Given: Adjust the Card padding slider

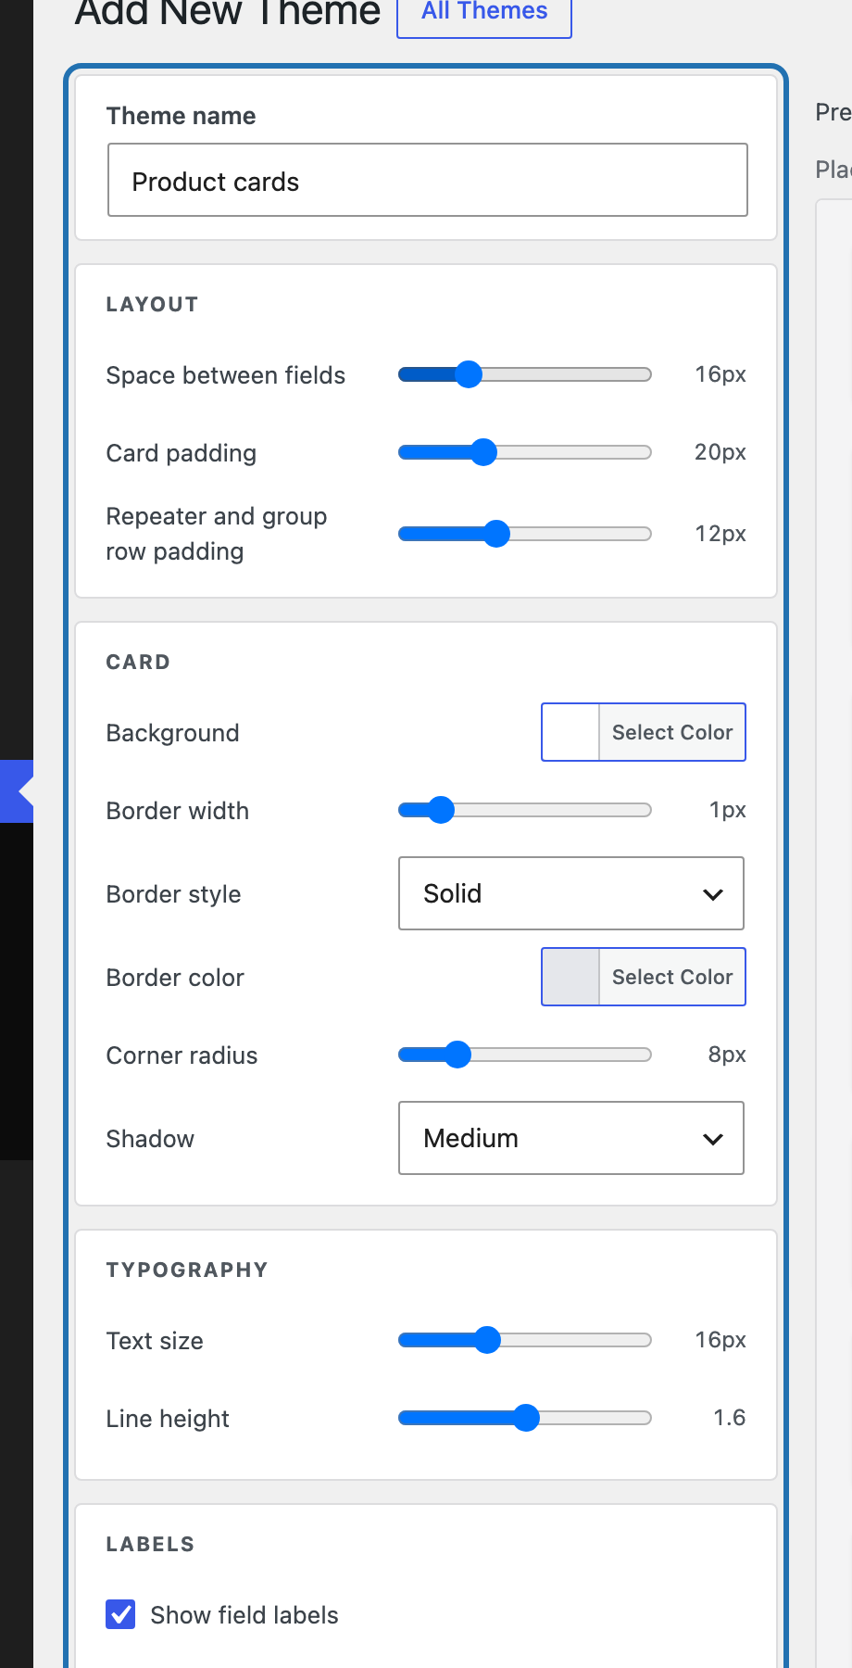Looking at the screenshot, I should point(525,452).
